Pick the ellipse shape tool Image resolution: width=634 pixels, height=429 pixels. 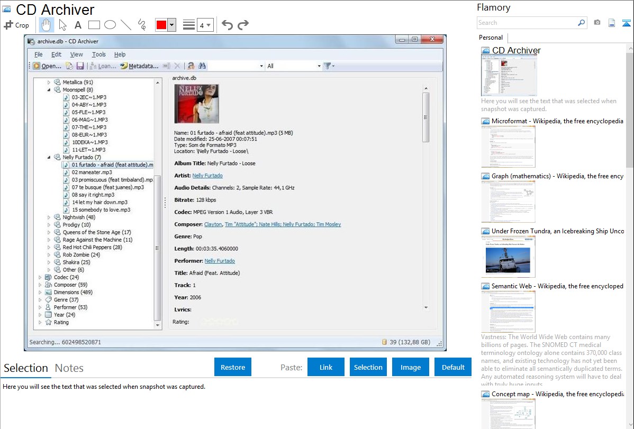coord(110,25)
